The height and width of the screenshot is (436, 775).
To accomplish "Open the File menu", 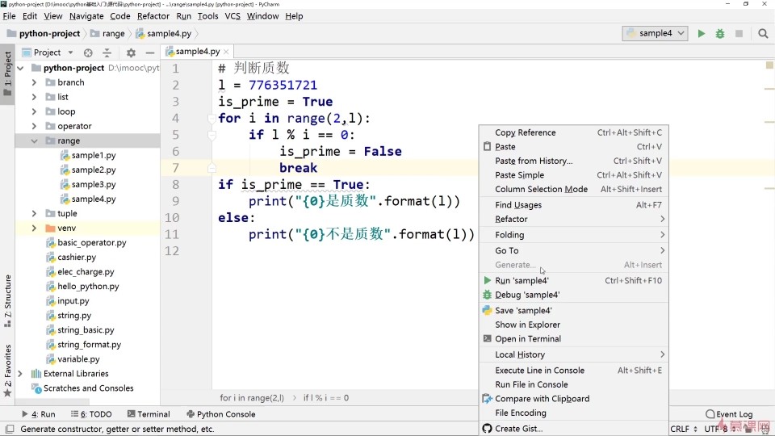I will click(9, 16).
